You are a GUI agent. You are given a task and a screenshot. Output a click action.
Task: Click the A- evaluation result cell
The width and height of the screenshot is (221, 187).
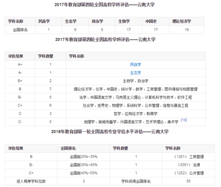tap(20, 73)
